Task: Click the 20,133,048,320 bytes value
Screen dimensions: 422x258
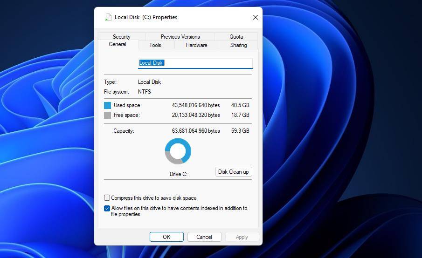Action: click(x=196, y=115)
